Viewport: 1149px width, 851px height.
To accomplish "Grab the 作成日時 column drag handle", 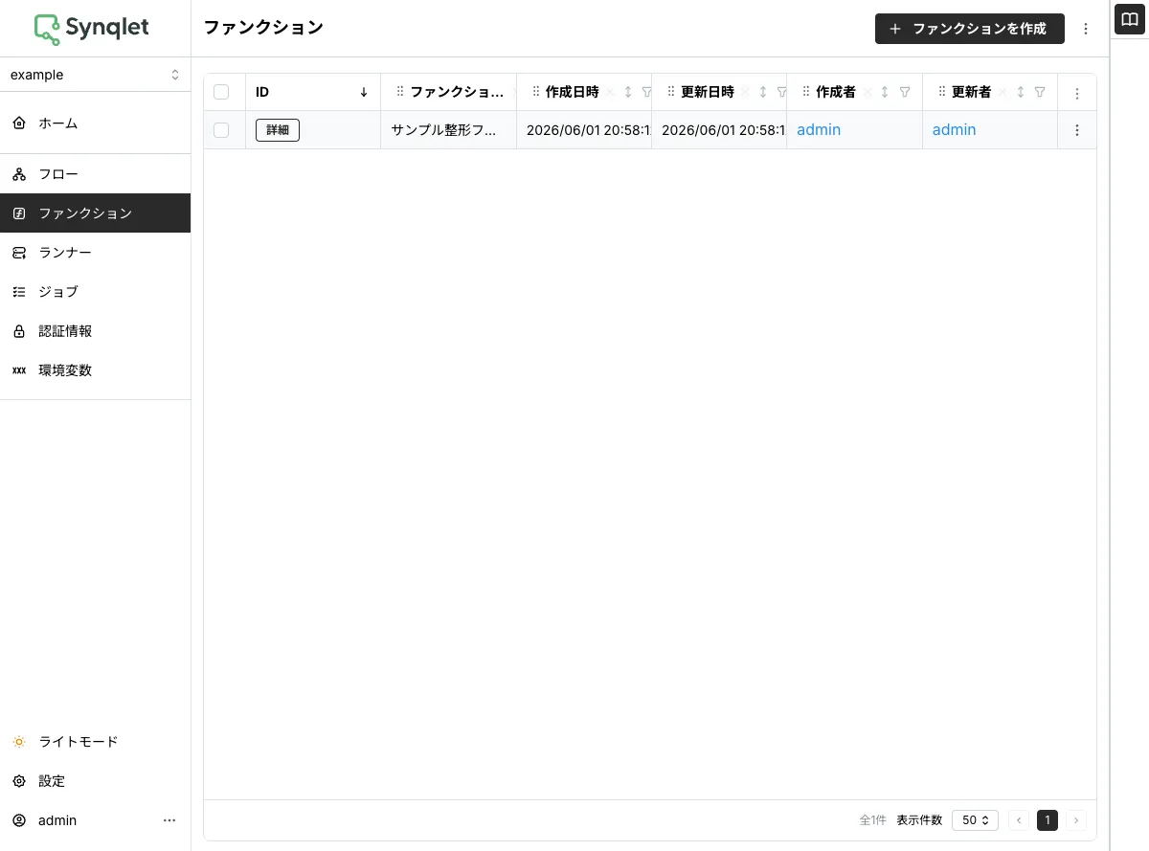I will [x=536, y=93].
